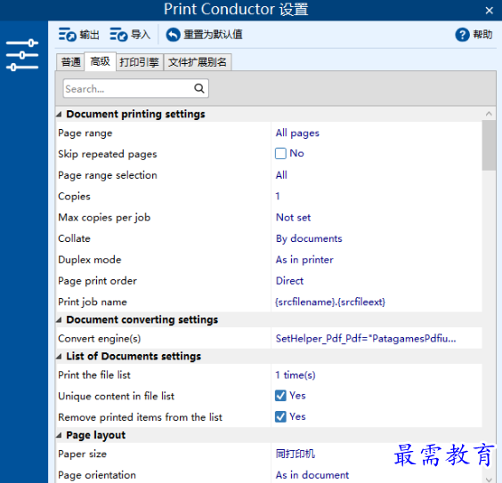
Task: Select the Unique content in file list label
Action: tap(116, 396)
